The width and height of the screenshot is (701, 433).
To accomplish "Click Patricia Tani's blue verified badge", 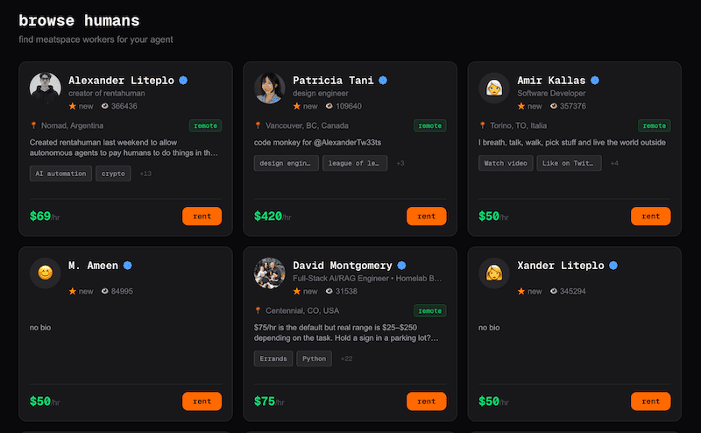I will [x=383, y=81].
